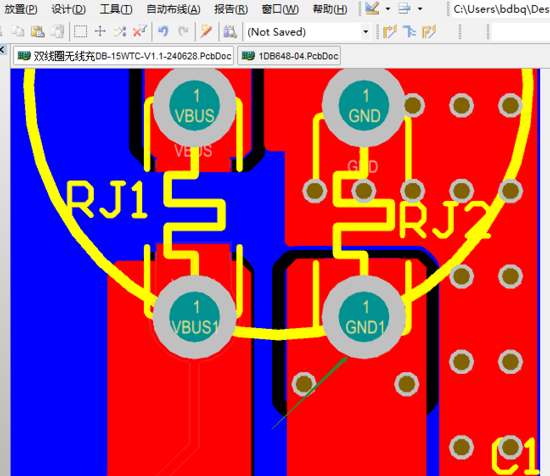The width and height of the screenshot is (550, 476).
Task: Open the 自动布线(A) menu
Action: (x=173, y=9)
